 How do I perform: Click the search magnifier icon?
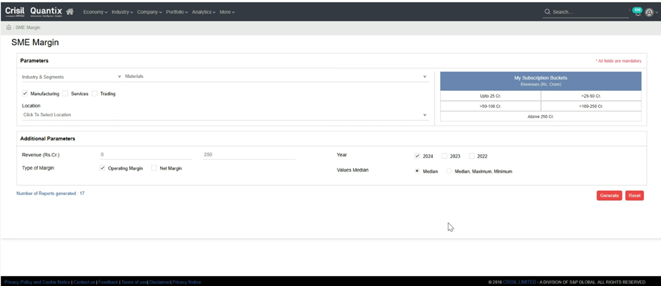coord(547,12)
